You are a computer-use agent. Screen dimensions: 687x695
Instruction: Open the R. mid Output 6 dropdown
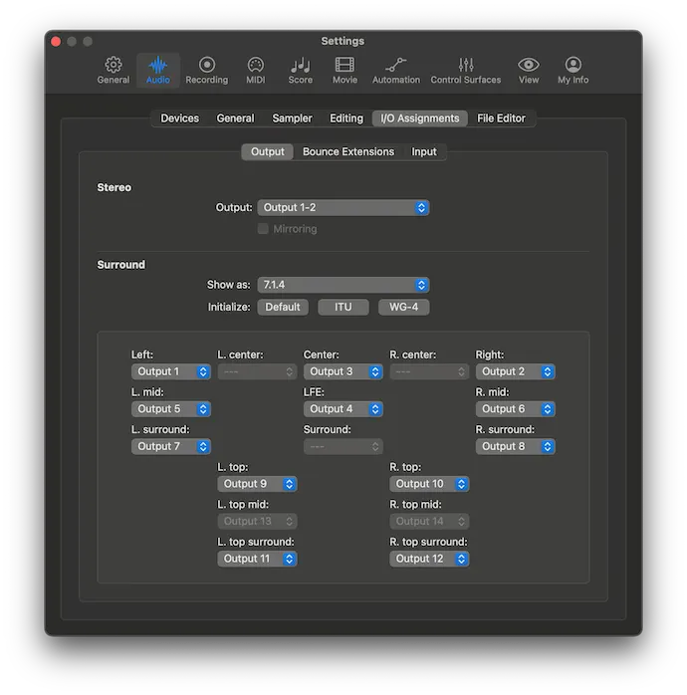pyautogui.click(x=515, y=408)
